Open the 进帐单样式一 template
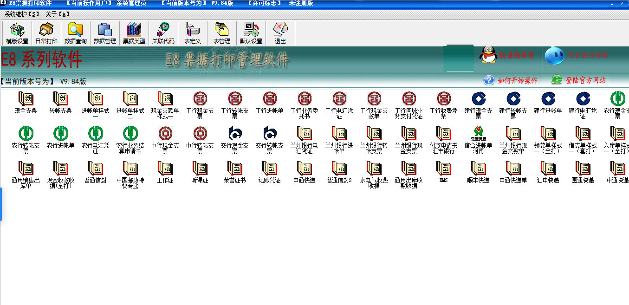This screenshot has width=629, height=305. pos(96,105)
